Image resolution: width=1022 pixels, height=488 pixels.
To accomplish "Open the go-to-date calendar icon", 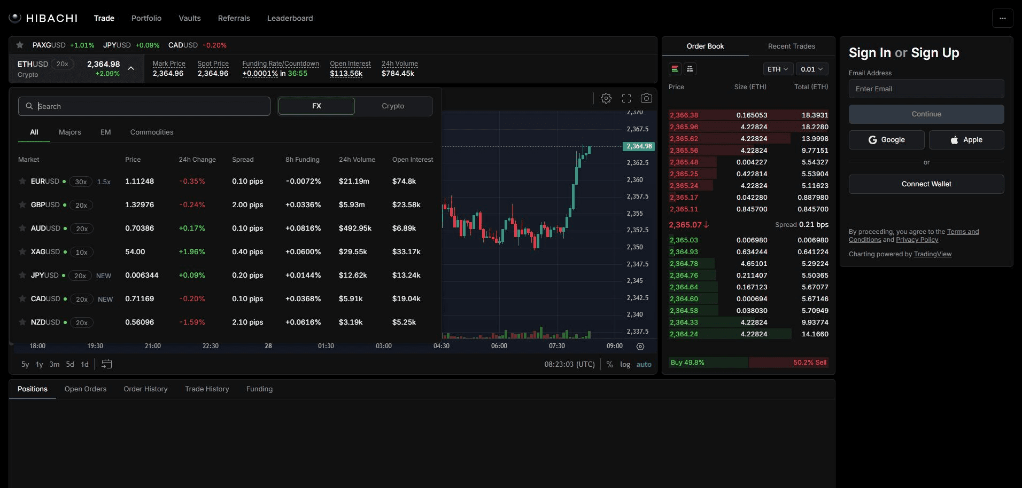I will pyautogui.click(x=106, y=364).
